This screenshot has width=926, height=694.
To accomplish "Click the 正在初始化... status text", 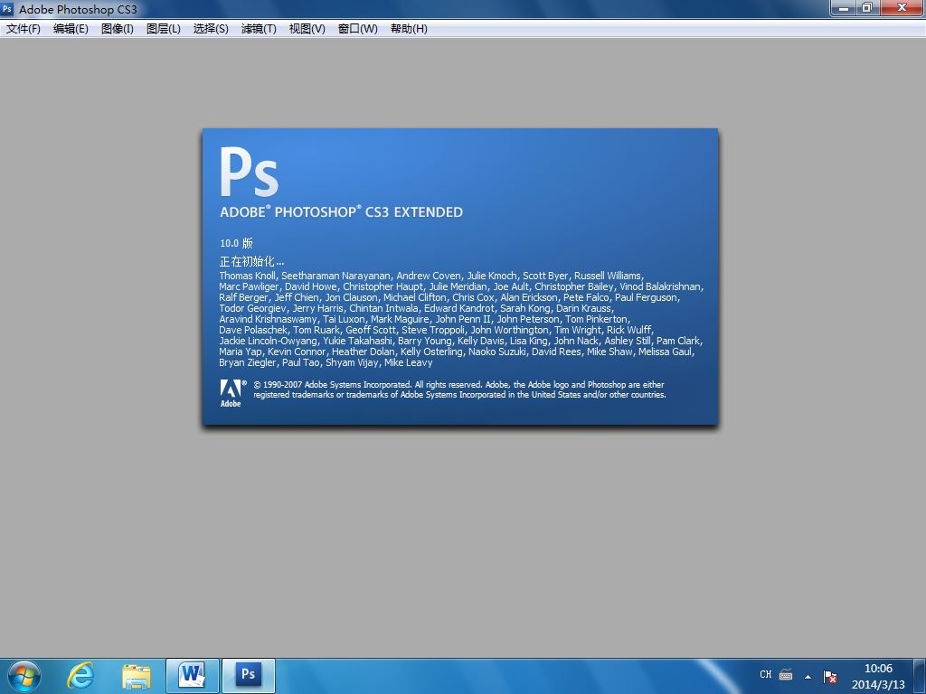I will click(251, 261).
